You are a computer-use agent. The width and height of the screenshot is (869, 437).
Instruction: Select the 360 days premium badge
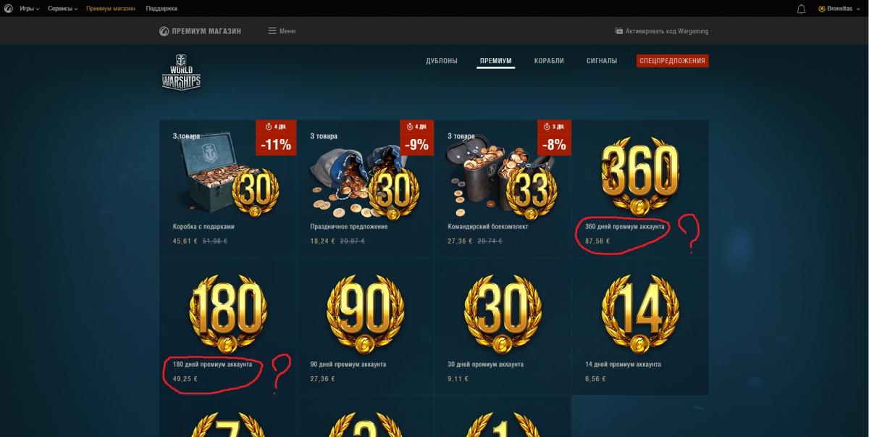(x=640, y=173)
